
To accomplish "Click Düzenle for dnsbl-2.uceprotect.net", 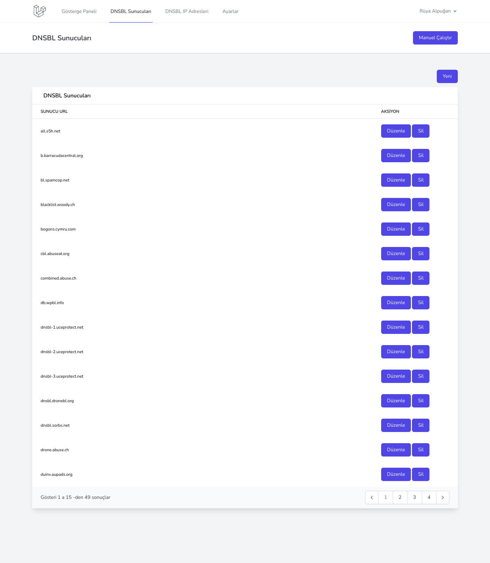I will pyautogui.click(x=396, y=352).
